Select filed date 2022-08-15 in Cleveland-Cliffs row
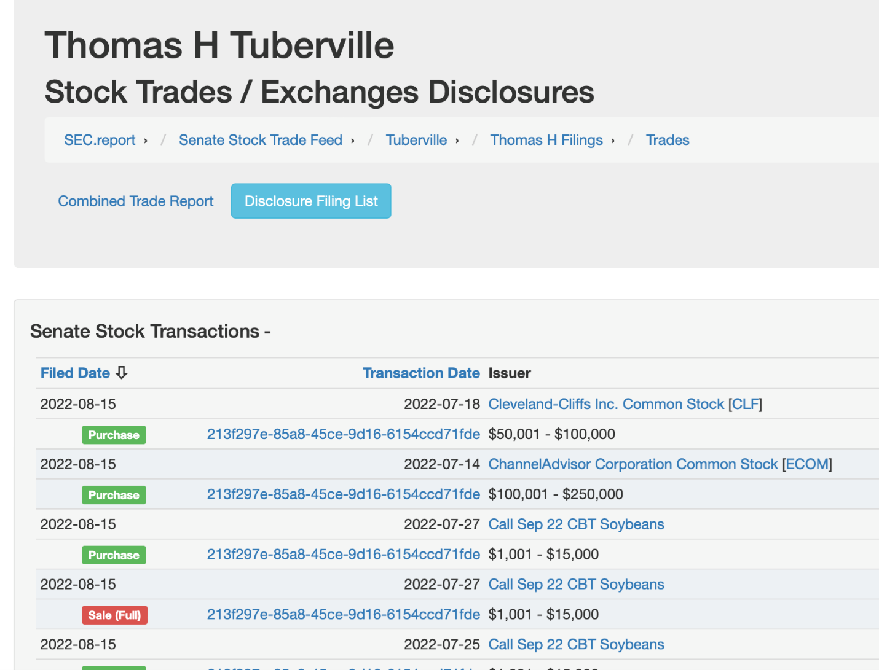 tap(78, 404)
